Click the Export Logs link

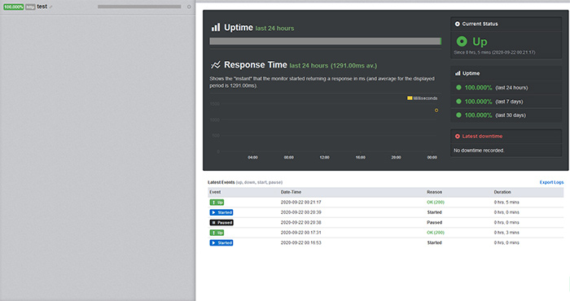(551, 182)
